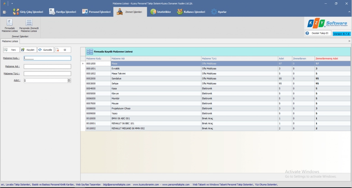Click the Malzeme Adı input field
This screenshot has height=188, width=352.
(x=47, y=67)
